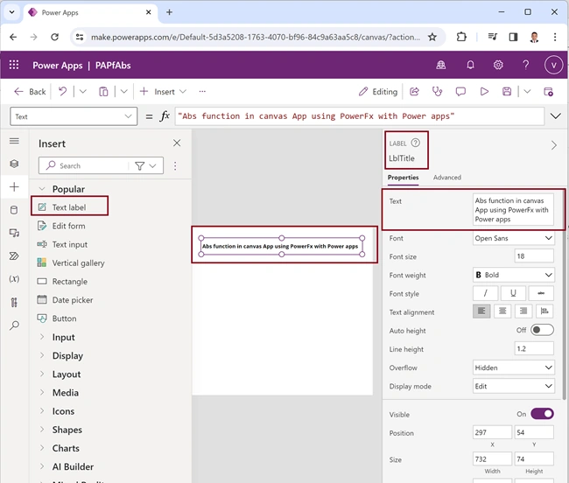Image resolution: width=569 pixels, height=483 pixels.
Task: Set text alignment to center
Action: pos(502,311)
